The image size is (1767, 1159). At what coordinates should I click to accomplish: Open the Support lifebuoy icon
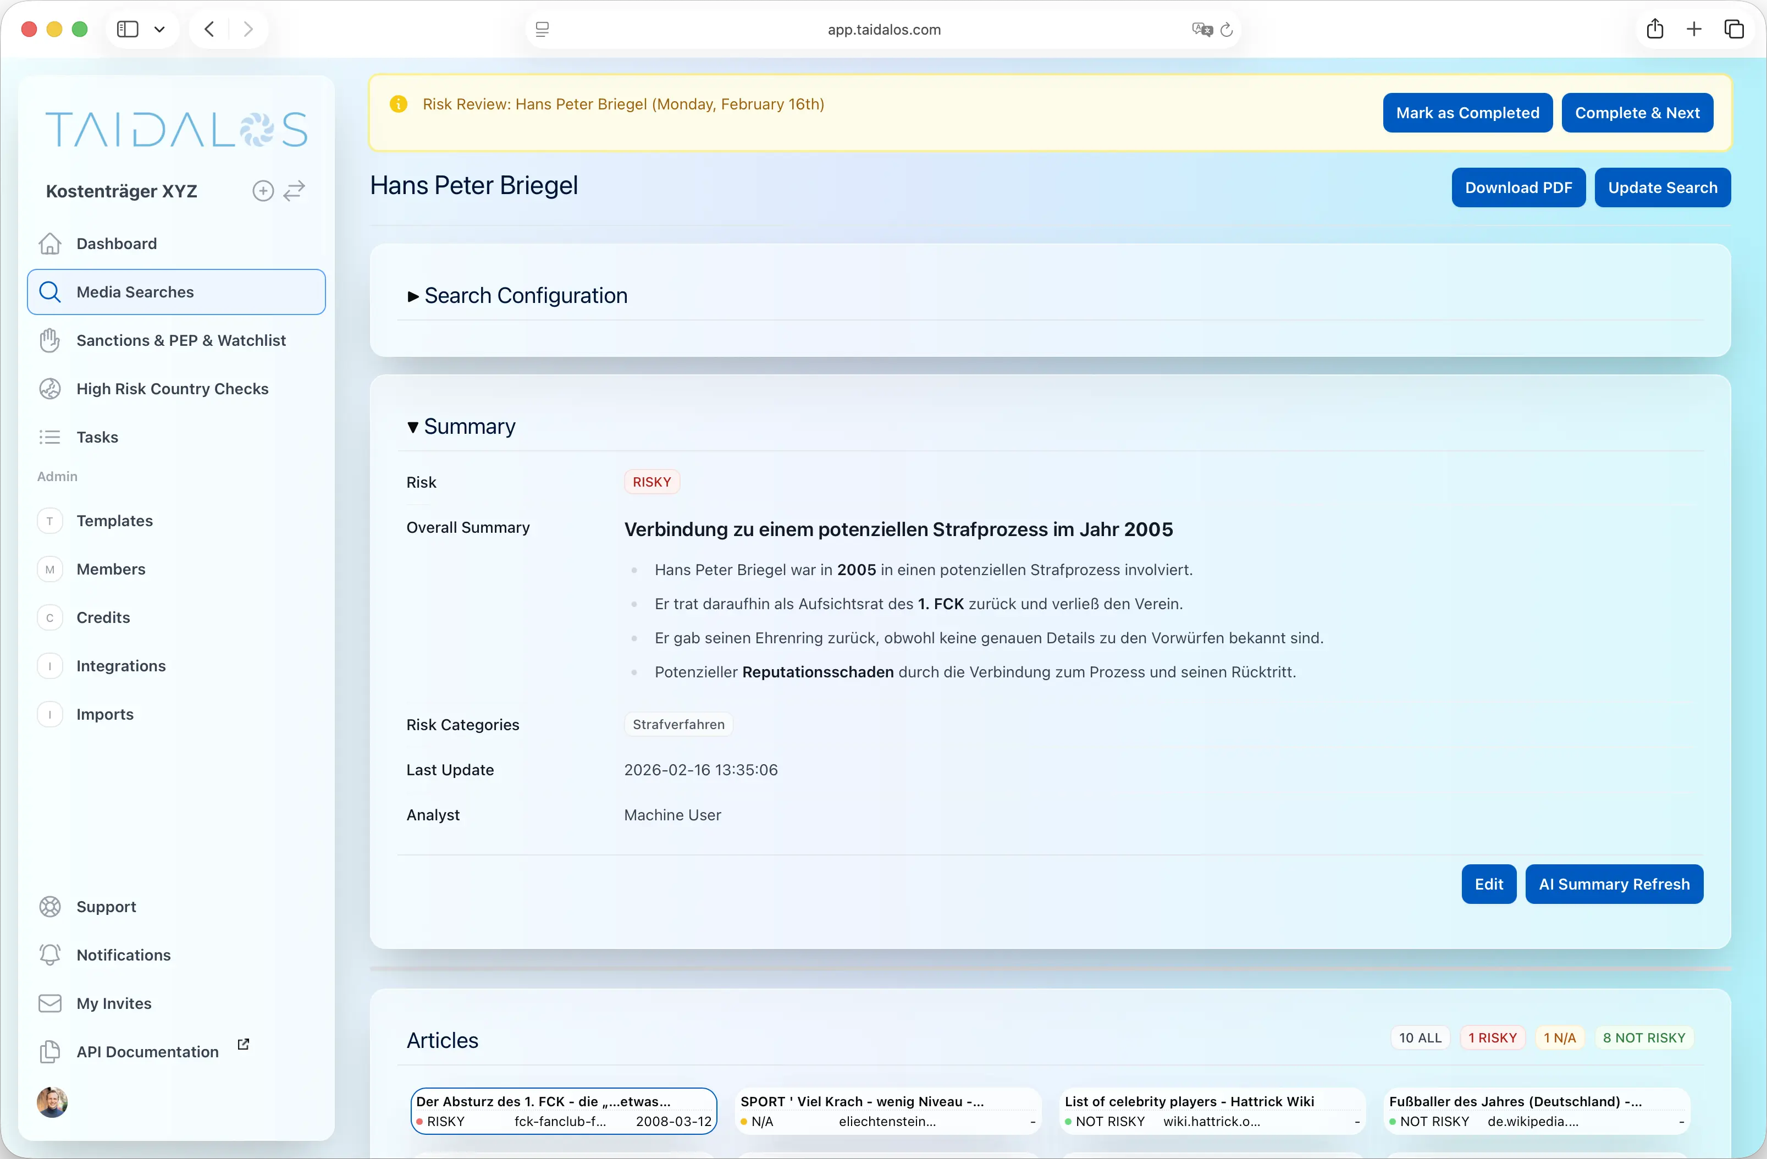click(49, 907)
